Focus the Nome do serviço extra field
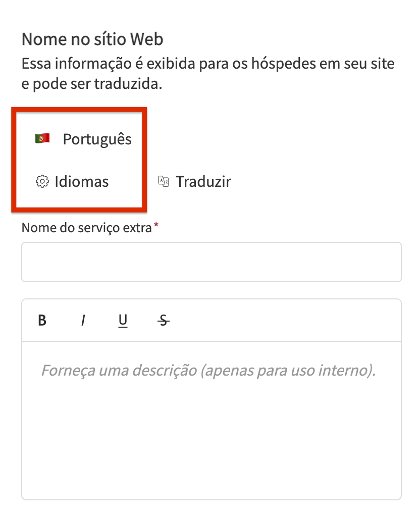Viewport: 419px width, 516px height. click(x=211, y=262)
